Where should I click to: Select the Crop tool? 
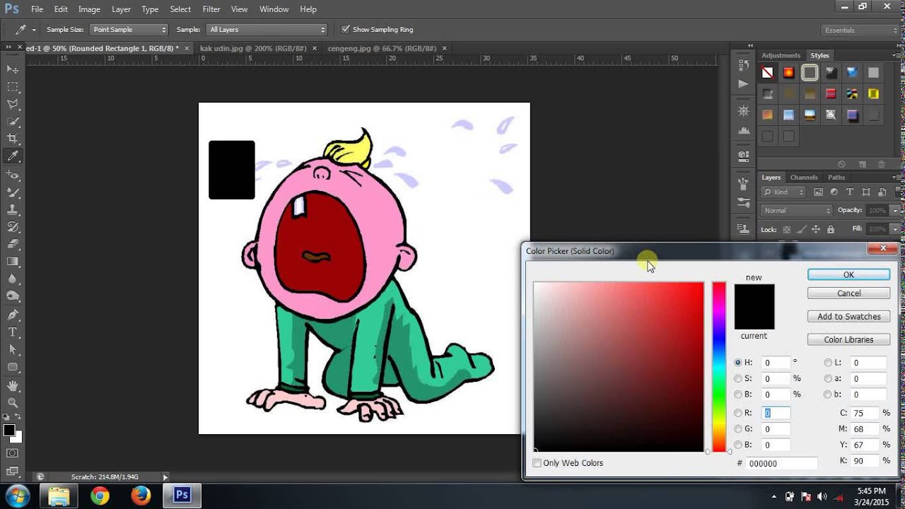coord(13,139)
